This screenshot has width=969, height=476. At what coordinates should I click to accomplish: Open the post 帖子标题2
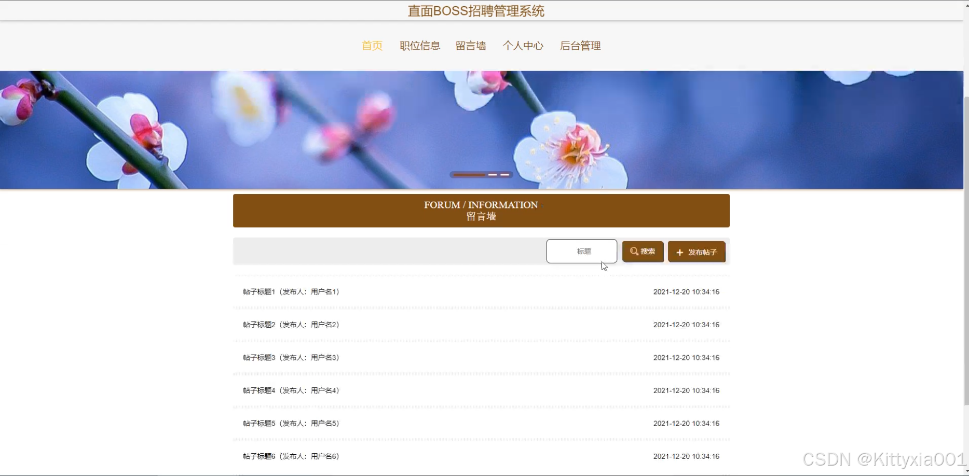coord(290,325)
